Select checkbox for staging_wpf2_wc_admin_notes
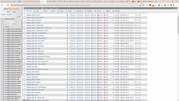This screenshot has width=179, height=101. 24,98
